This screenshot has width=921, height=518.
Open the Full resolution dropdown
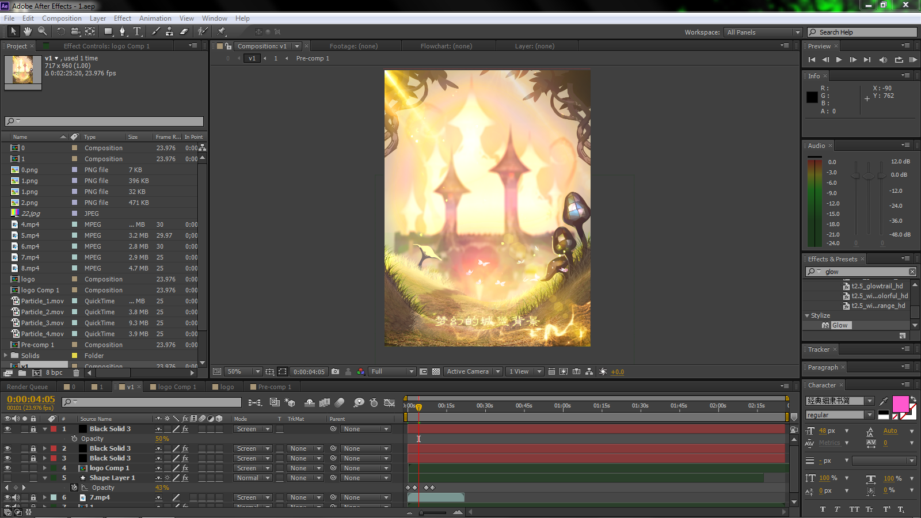click(x=392, y=372)
